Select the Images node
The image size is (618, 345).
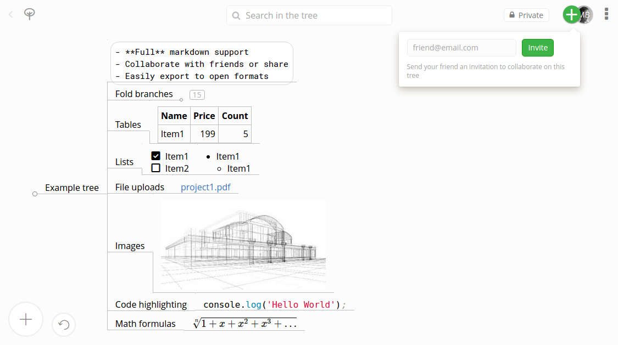point(130,246)
